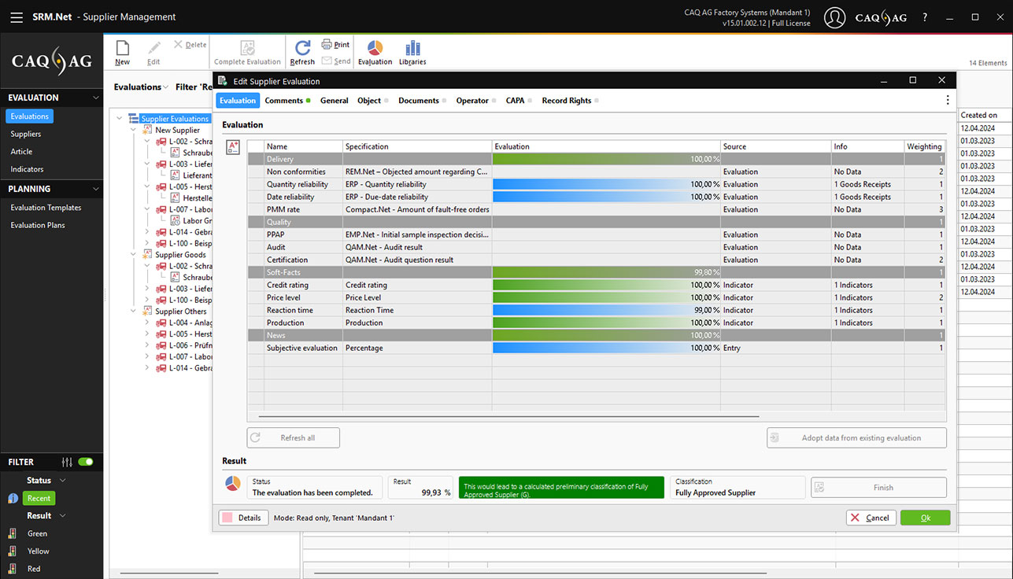Click the user account profile icon

pyautogui.click(x=834, y=17)
